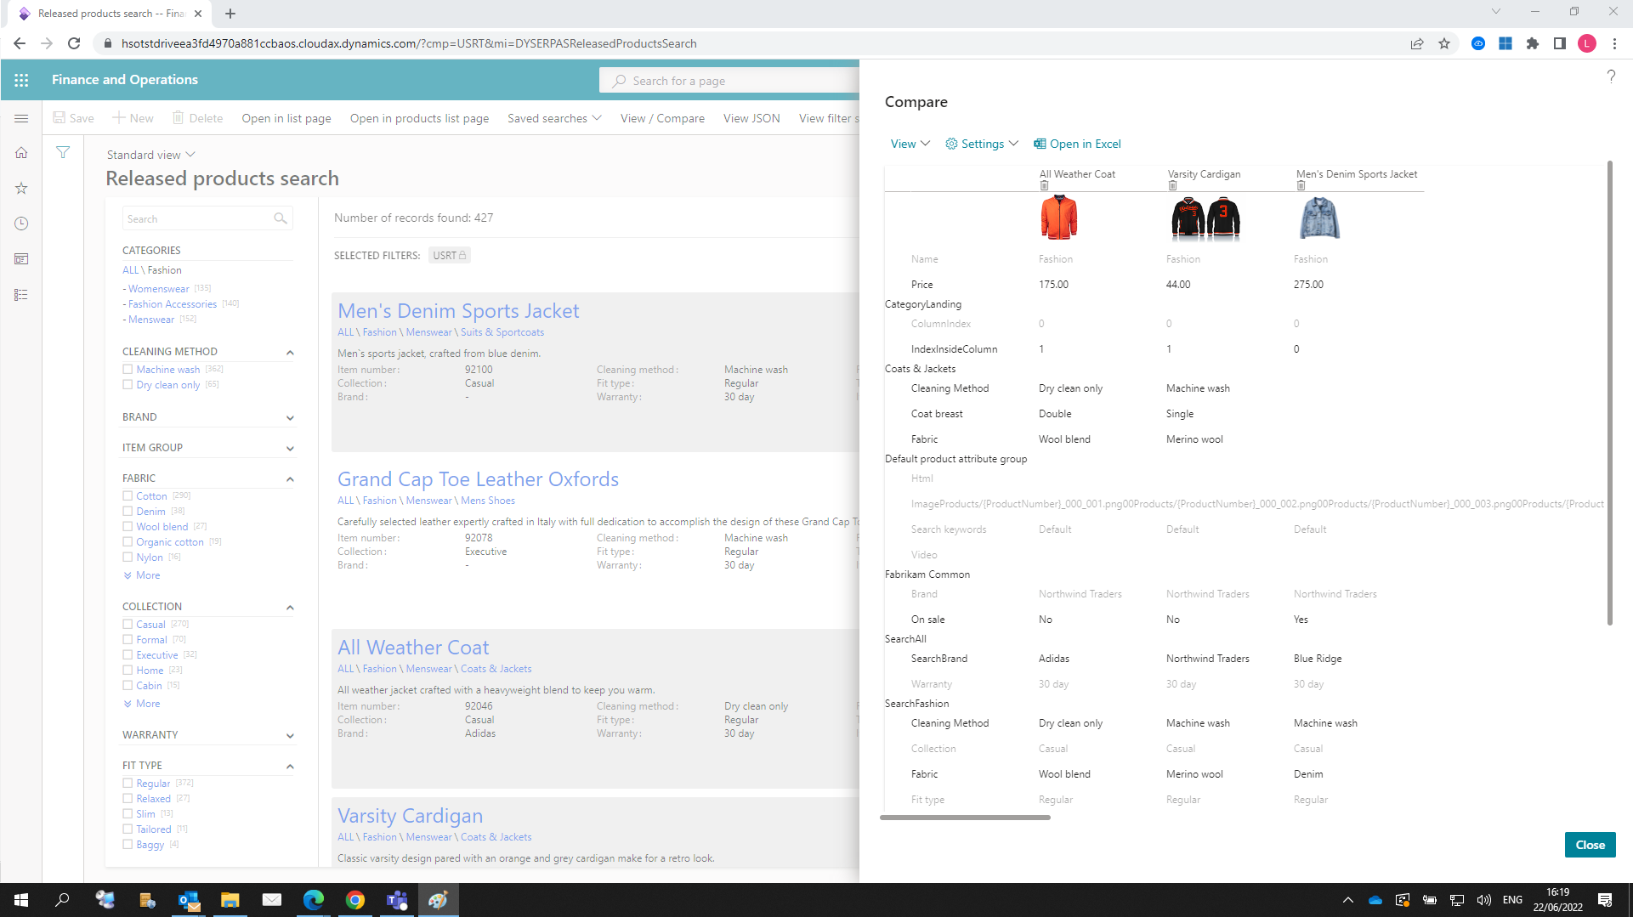The height and width of the screenshot is (917, 1633).
Task: Click View / Compare menu item
Action: [x=662, y=118]
